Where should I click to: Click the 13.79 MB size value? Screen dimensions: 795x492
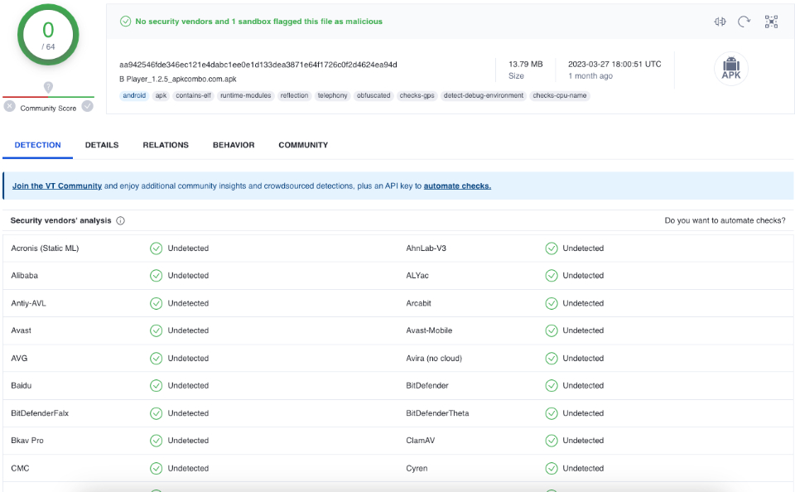pos(526,65)
